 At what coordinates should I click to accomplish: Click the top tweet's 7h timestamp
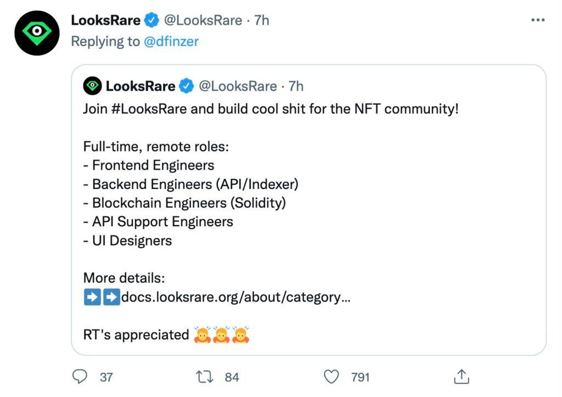[x=262, y=20]
